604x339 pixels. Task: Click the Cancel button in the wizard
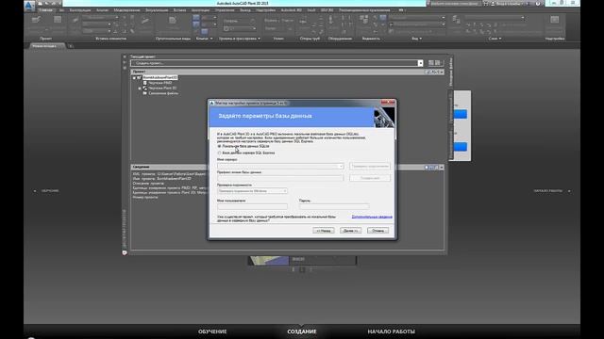(377, 231)
